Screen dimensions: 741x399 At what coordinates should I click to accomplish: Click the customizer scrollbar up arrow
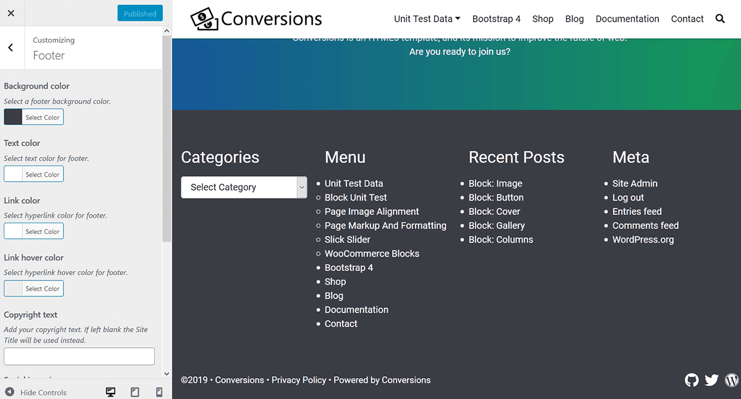[x=167, y=30]
